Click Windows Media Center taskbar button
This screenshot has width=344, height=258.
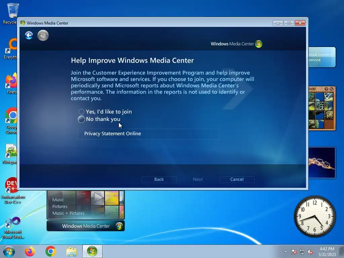(x=92, y=251)
